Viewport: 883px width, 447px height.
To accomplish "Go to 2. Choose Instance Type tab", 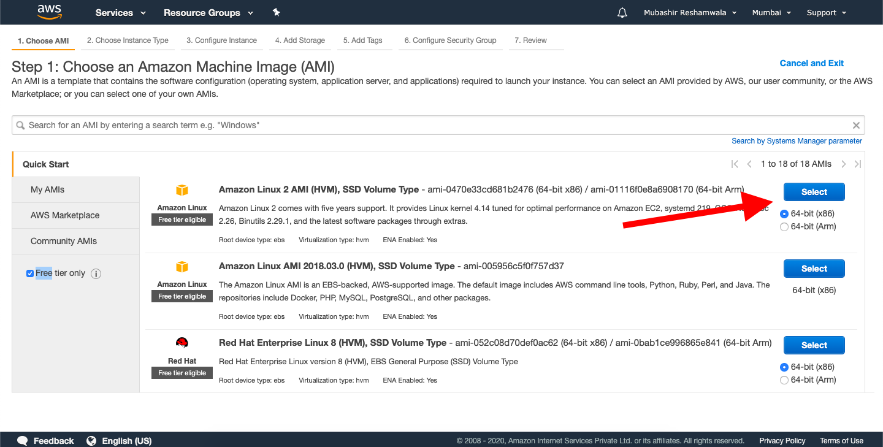I will pyautogui.click(x=128, y=40).
